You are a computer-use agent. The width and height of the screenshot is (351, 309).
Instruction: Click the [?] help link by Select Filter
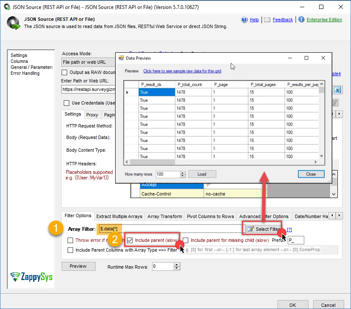point(289,230)
